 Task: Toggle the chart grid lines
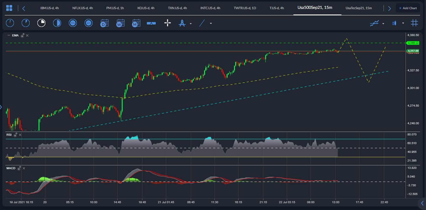(x=414, y=23)
